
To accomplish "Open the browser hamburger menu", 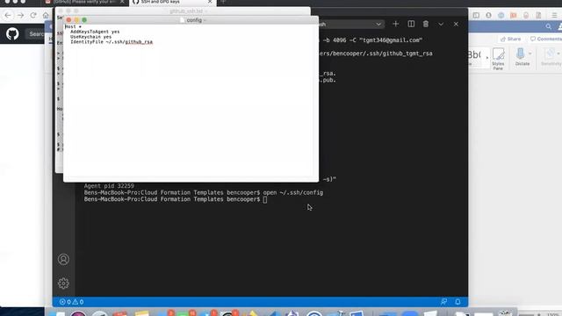I will (x=554, y=16).
